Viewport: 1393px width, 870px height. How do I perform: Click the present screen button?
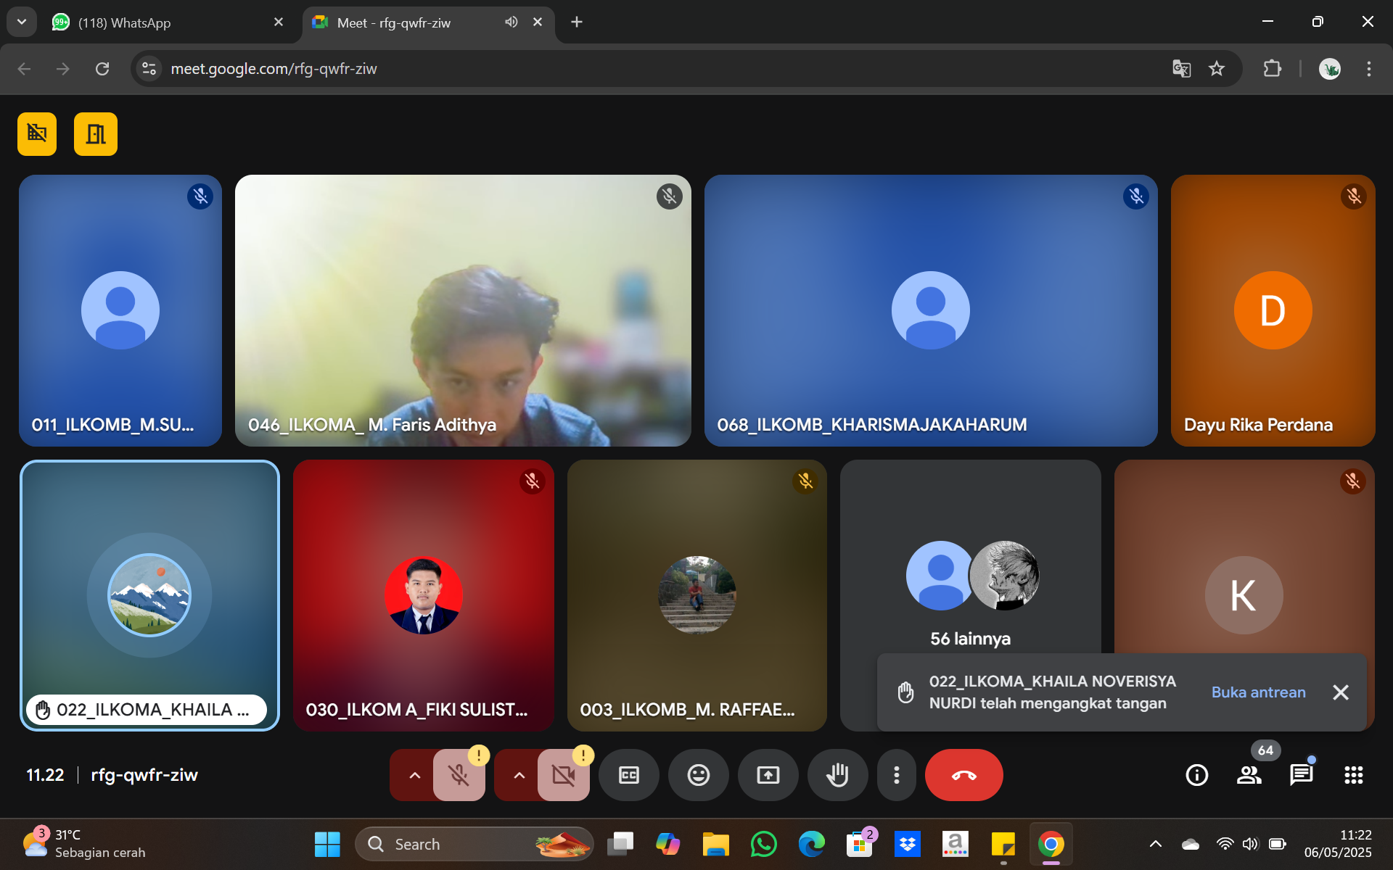[x=768, y=775]
